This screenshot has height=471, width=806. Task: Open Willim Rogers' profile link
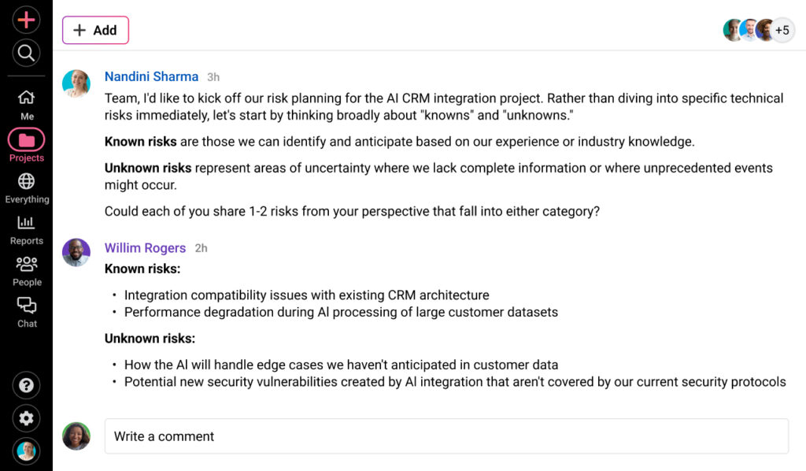(145, 247)
